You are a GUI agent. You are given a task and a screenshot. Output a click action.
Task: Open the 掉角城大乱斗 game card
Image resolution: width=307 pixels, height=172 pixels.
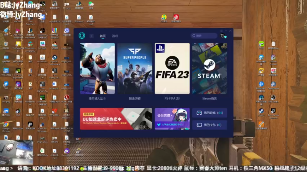tap(97, 68)
